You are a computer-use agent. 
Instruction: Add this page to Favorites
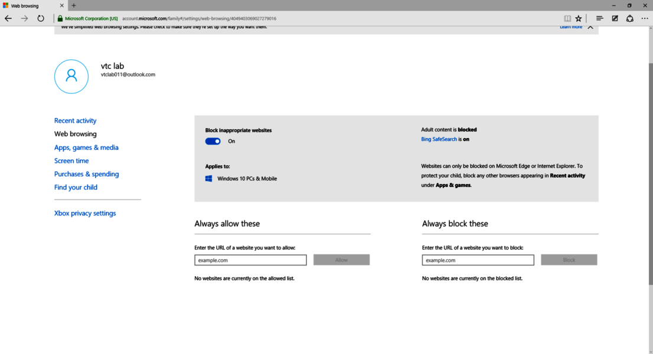pos(577,18)
